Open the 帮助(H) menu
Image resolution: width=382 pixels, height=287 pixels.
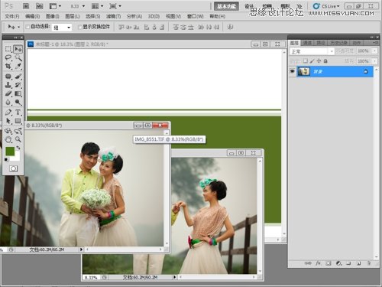(218, 16)
